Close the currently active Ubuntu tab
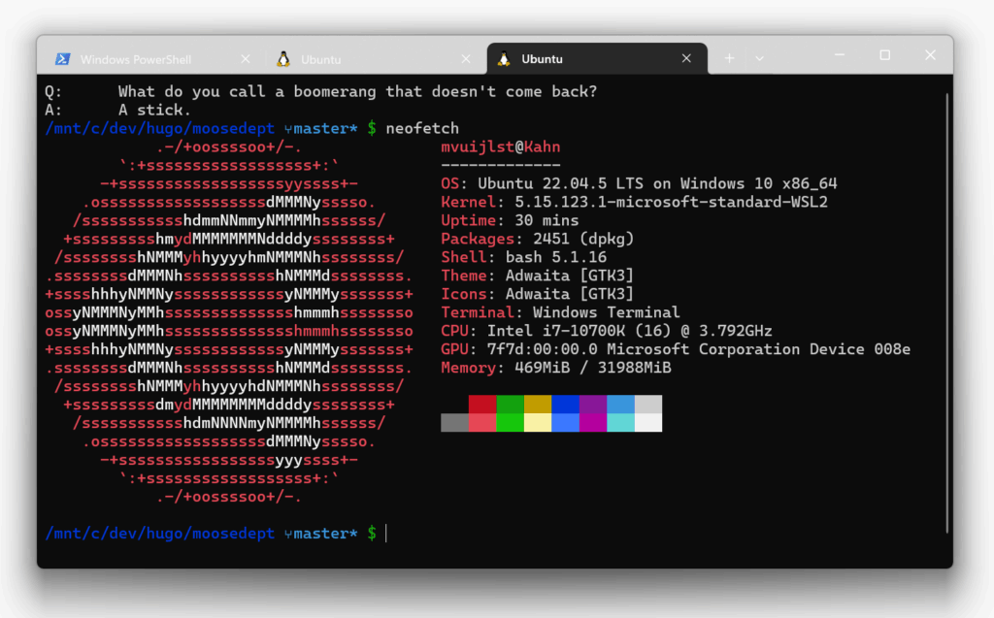The height and width of the screenshot is (618, 994). point(687,59)
